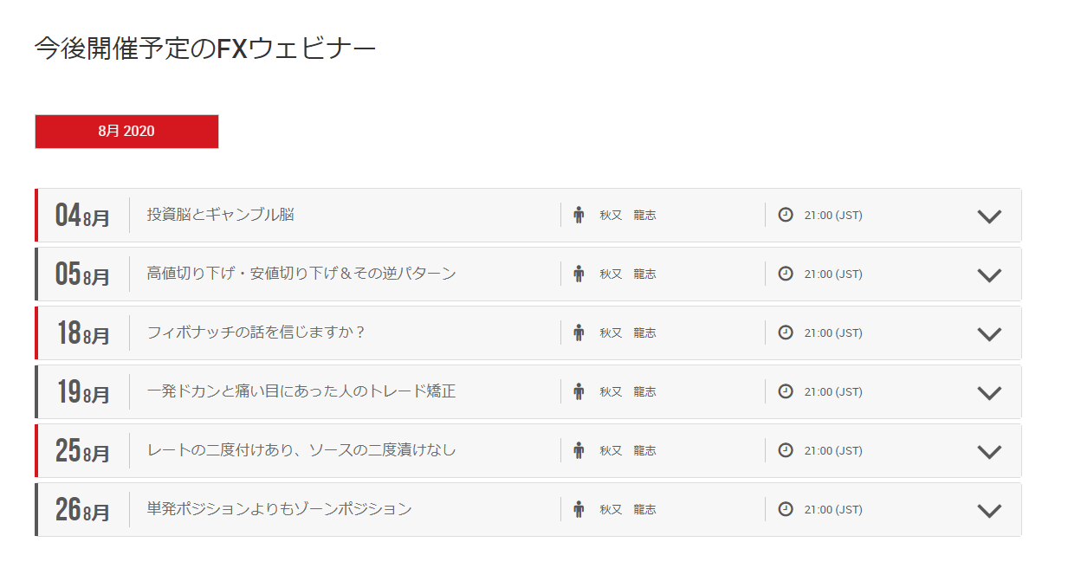
Task: Click clock icon in the 19 8月 row
Action: (786, 391)
